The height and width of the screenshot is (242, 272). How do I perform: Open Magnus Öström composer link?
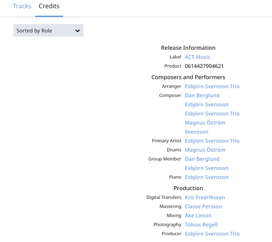tap(205, 123)
